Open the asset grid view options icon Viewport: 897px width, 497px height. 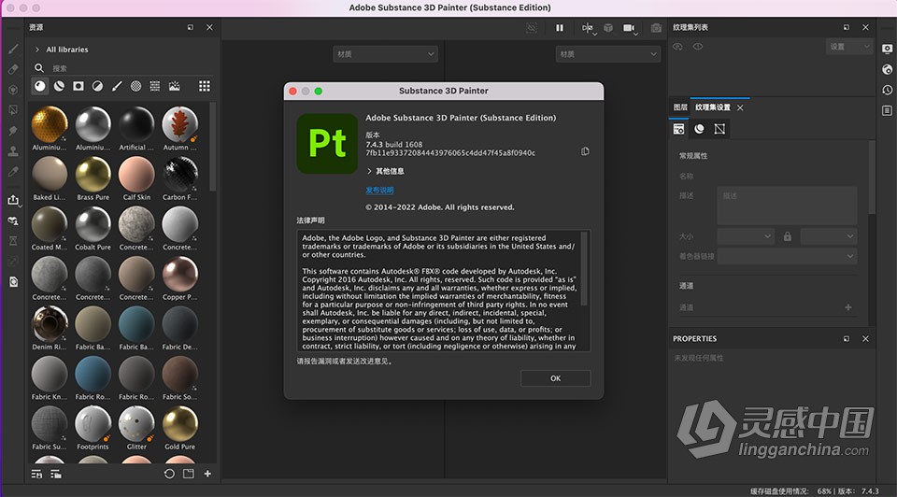tap(205, 86)
